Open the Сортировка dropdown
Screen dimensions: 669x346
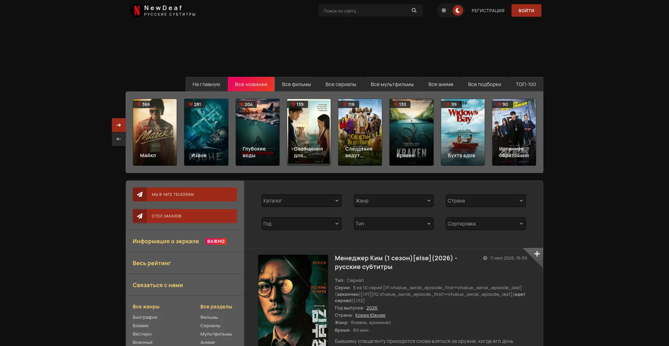point(486,224)
